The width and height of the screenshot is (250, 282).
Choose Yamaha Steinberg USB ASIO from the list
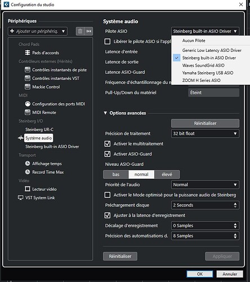208,73
